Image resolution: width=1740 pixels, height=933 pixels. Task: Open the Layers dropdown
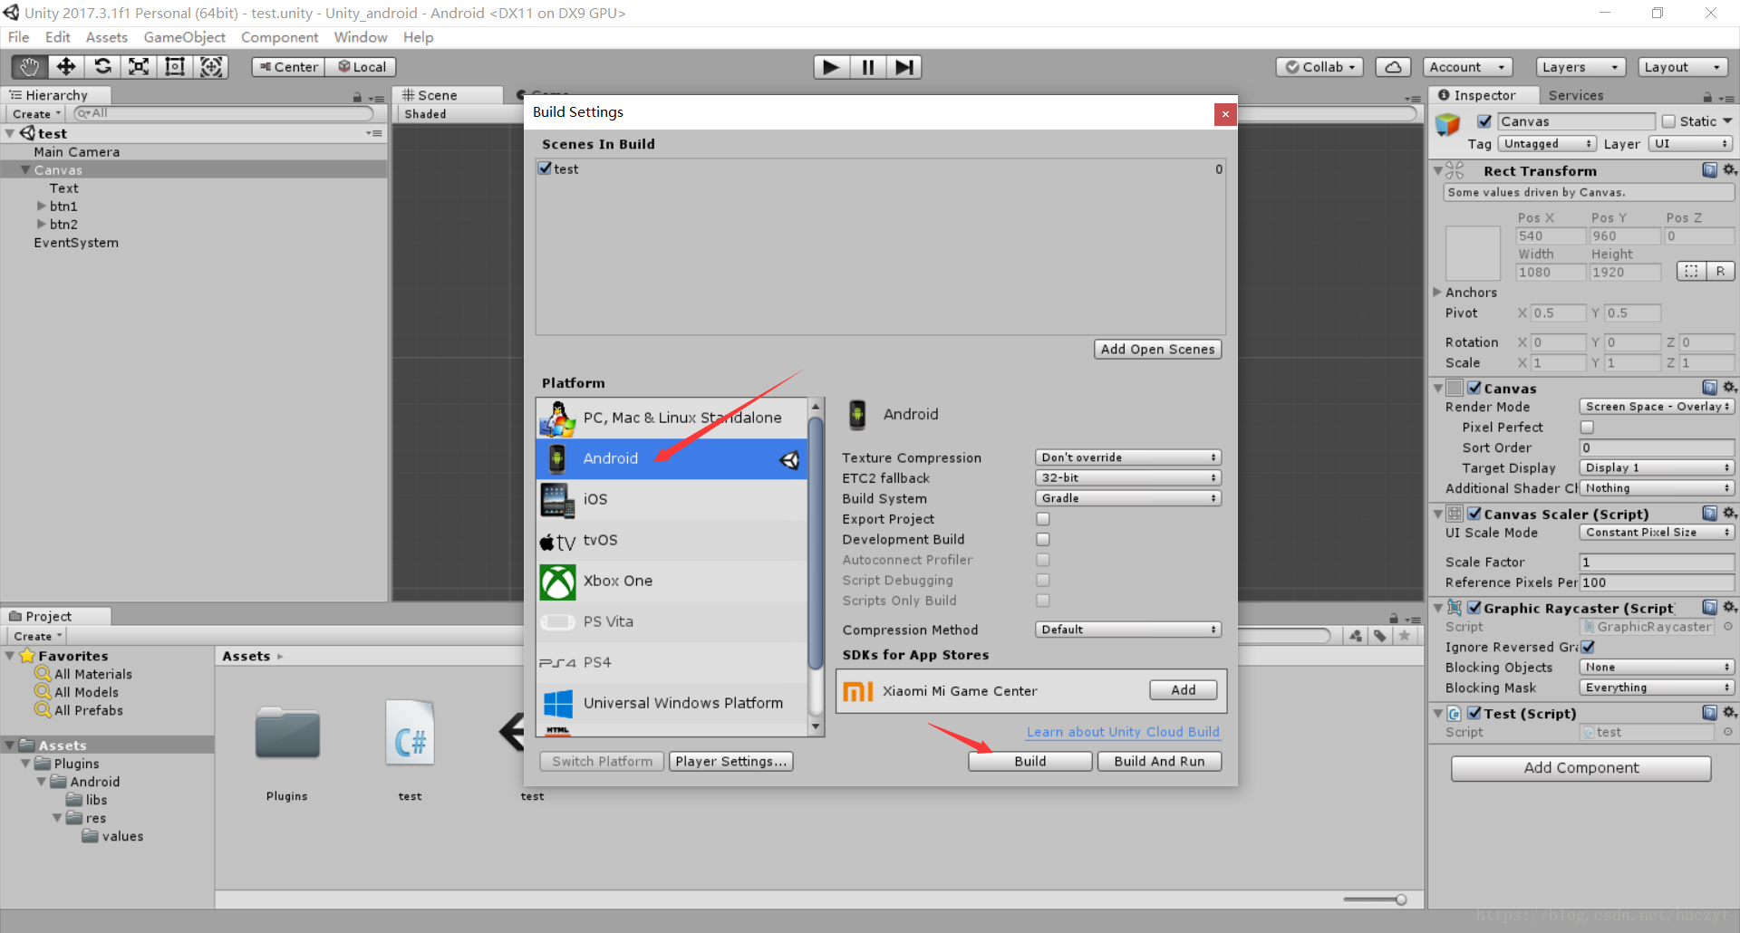[x=1580, y=67]
